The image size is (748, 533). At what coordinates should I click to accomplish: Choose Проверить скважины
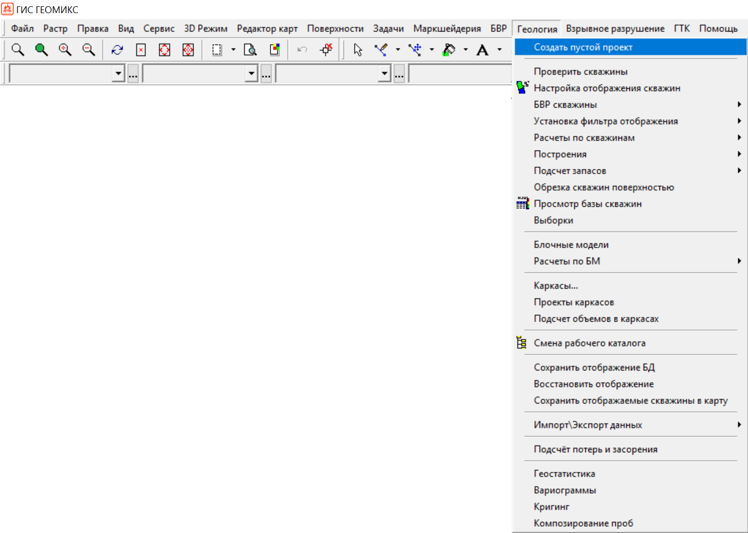(x=630, y=71)
